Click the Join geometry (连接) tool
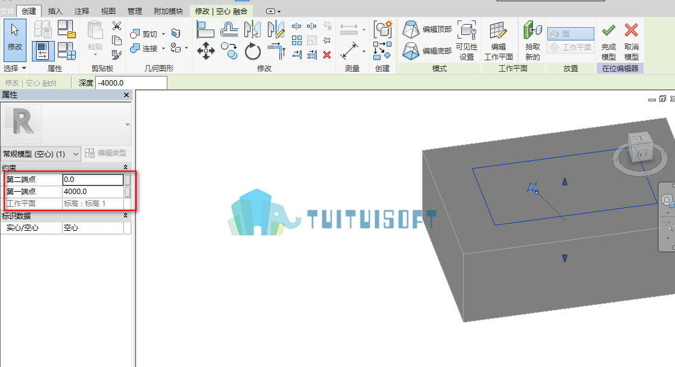This screenshot has width=675, height=367. (x=144, y=48)
